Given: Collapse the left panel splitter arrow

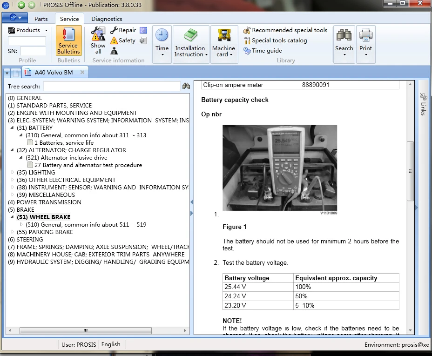Looking at the screenshot, I should [x=192, y=202].
